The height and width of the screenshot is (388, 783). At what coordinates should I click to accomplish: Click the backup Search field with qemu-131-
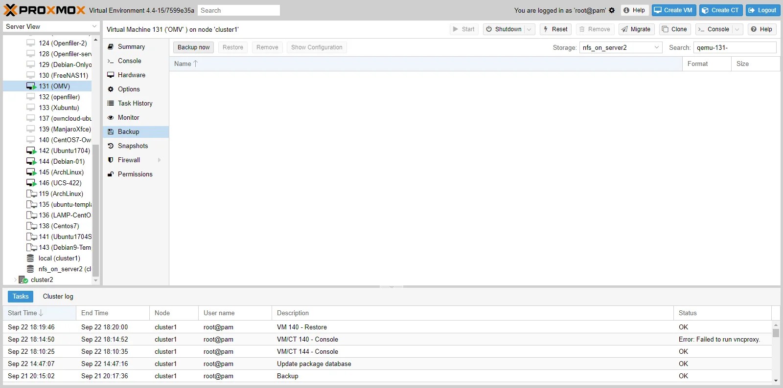coord(735,47)
